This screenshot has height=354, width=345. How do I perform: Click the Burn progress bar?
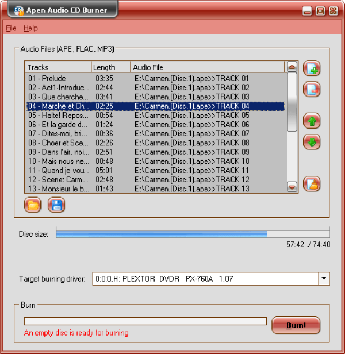click(x=145, y=321)
